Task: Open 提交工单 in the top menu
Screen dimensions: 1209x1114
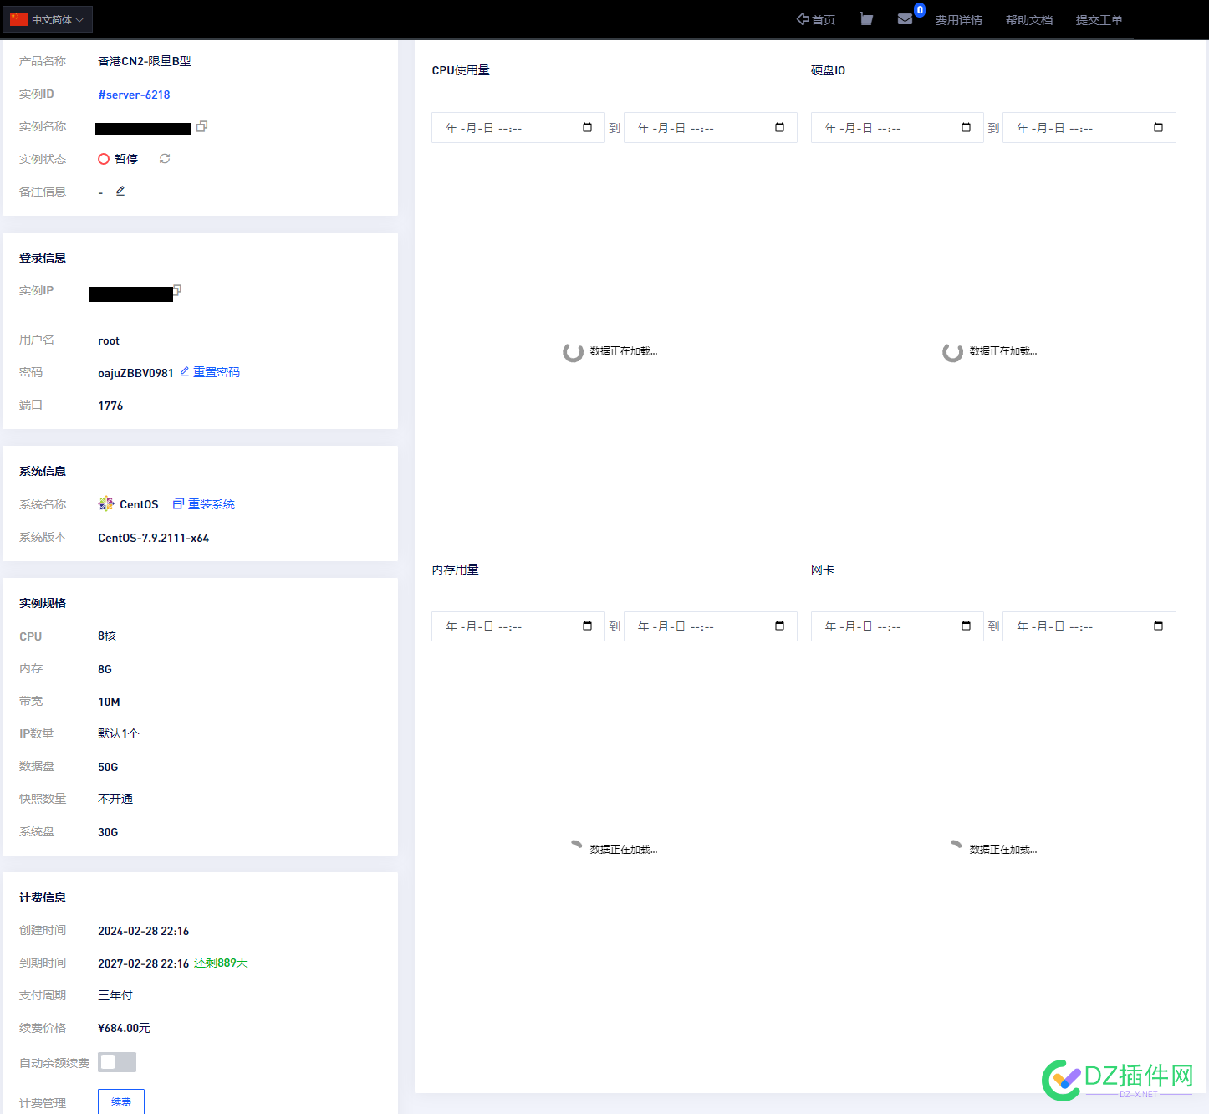Action: click(1099, 19)
